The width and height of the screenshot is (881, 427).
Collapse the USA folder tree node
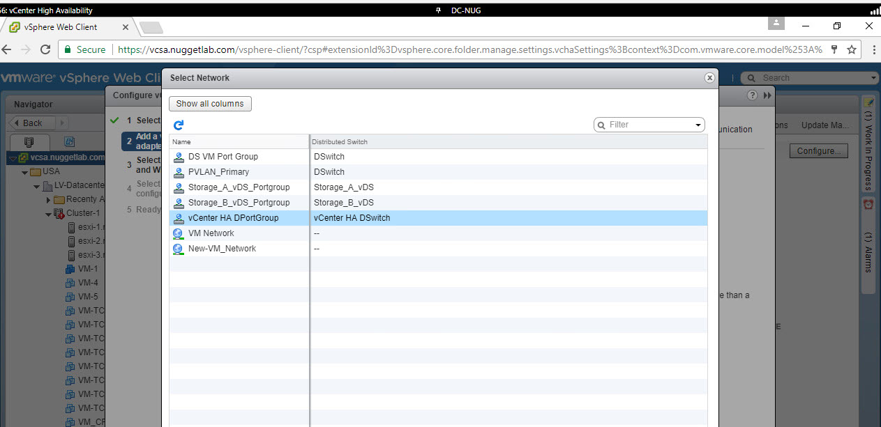click(x=25, y=172)
